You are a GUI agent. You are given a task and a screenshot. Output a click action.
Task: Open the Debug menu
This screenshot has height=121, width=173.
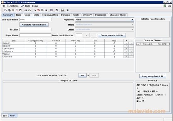(35, 6)
